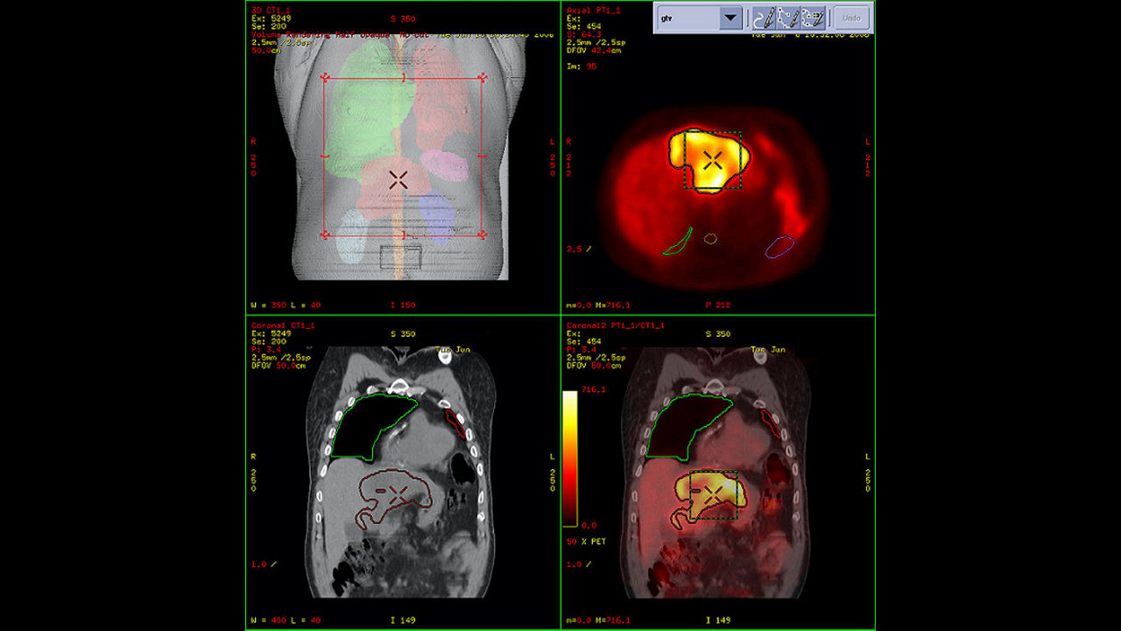Click the 'Coronal2 PT1_1/CT1_1' view label
Viewport: 1121px width, 631px height.
[615, 325]
